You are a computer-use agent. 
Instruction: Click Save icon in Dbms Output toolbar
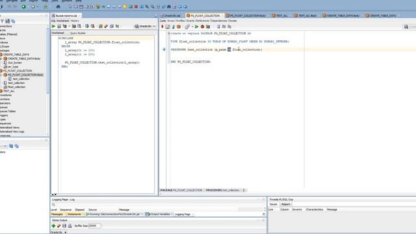pyautogui.click(x=64, y=226)
